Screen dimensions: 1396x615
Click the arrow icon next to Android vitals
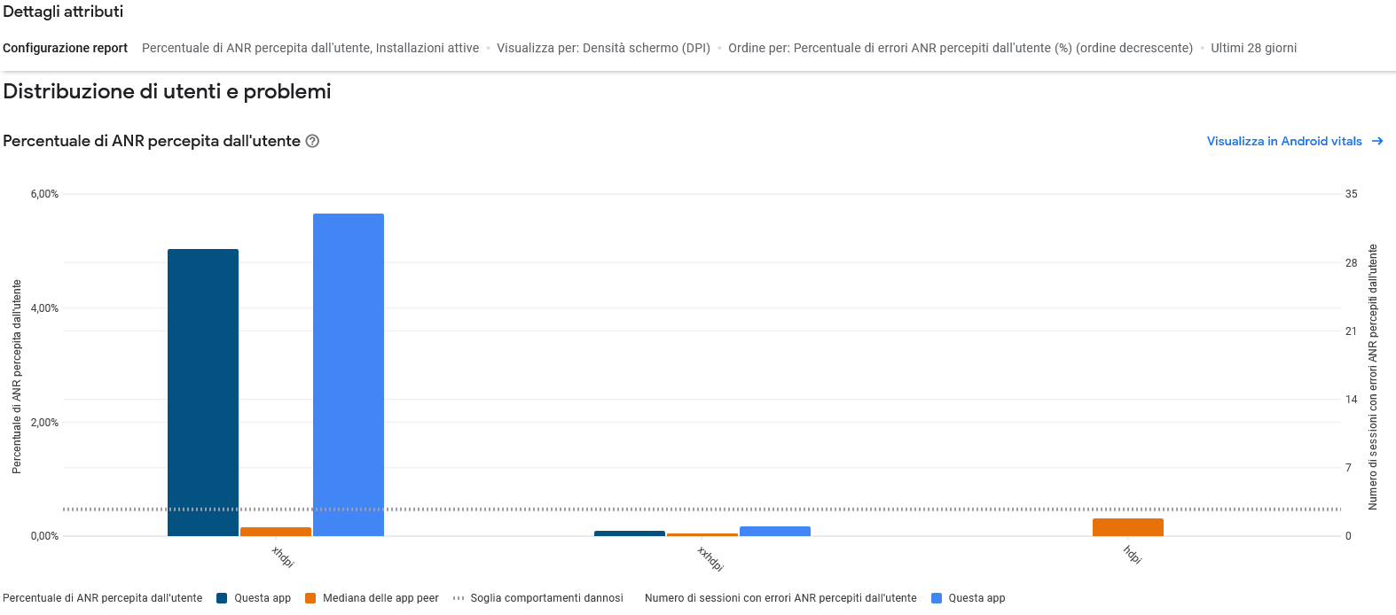[x=1377, y=141]
